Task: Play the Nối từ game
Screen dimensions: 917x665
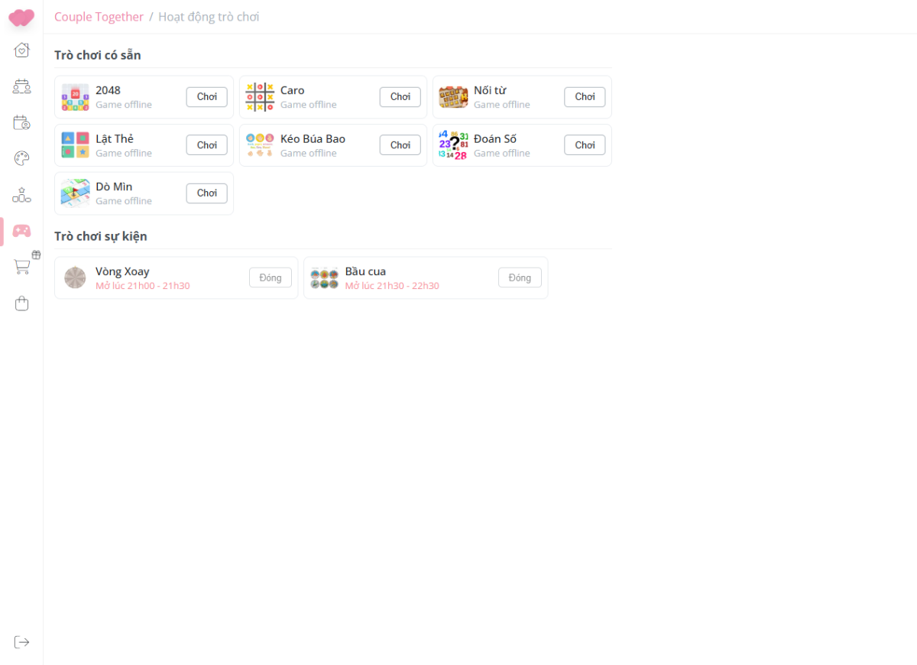Action: pos(585,97)
